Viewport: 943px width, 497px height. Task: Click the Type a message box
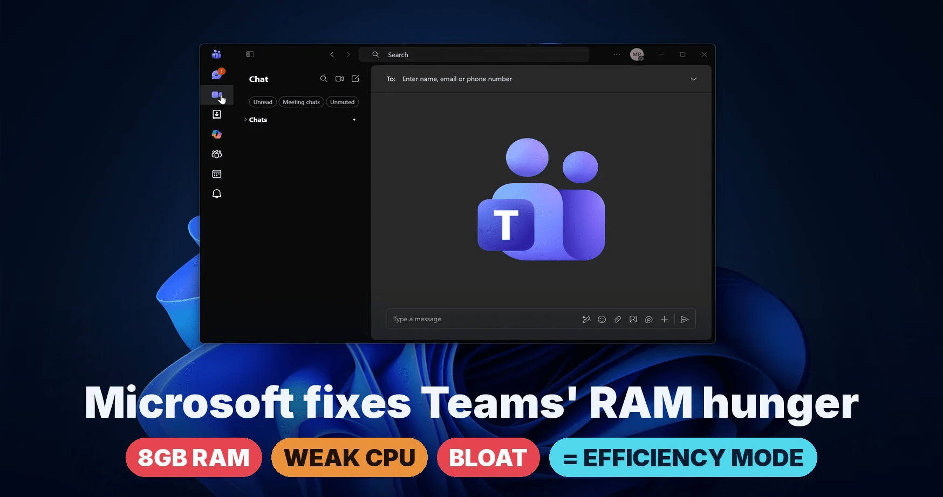pos(483,319)
